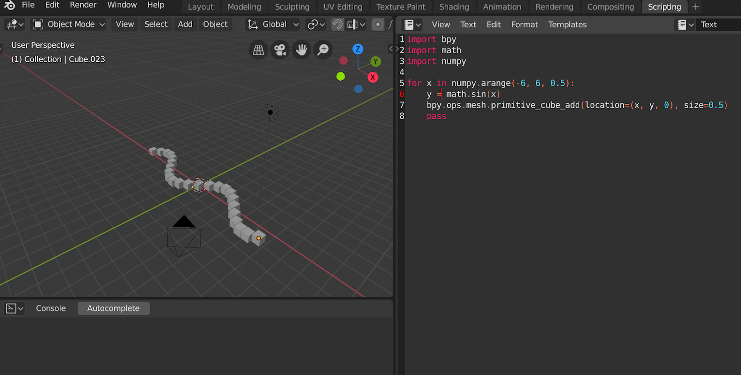Image resolution: width=741 pixels, height=375 pixels.
Task: Click the 'import math' code line
Action: tap(434, 50)
